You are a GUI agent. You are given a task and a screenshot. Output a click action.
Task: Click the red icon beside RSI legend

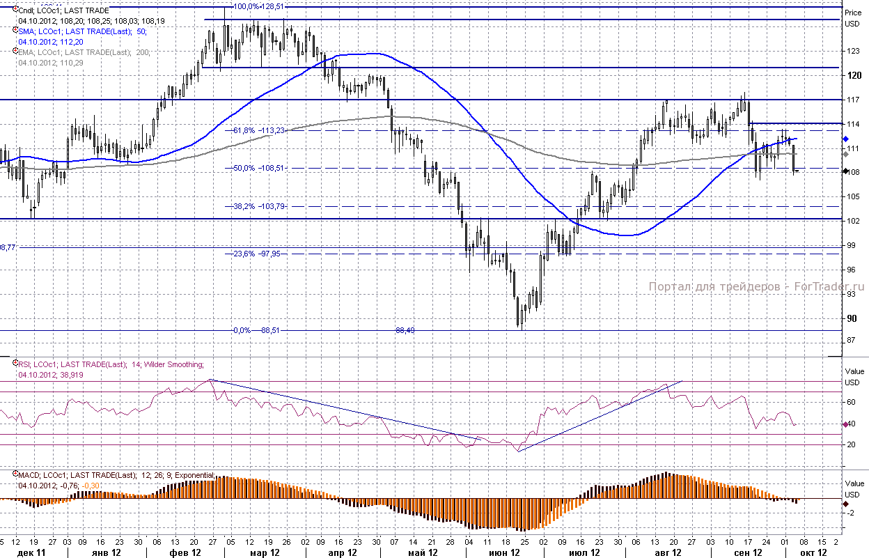[16, 363]
